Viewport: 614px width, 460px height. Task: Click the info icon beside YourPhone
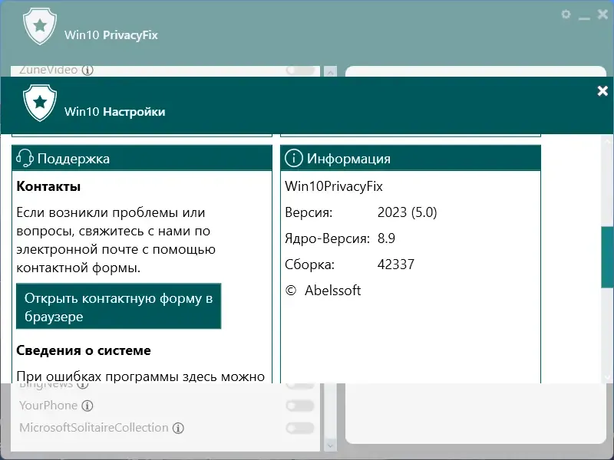tap(87, 406)
